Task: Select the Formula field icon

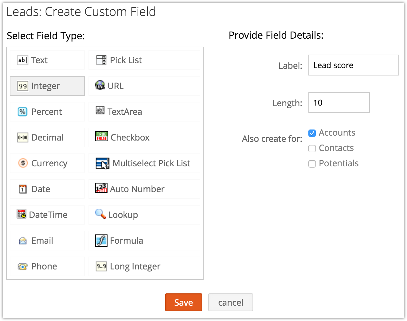Action: coord(101,241)
